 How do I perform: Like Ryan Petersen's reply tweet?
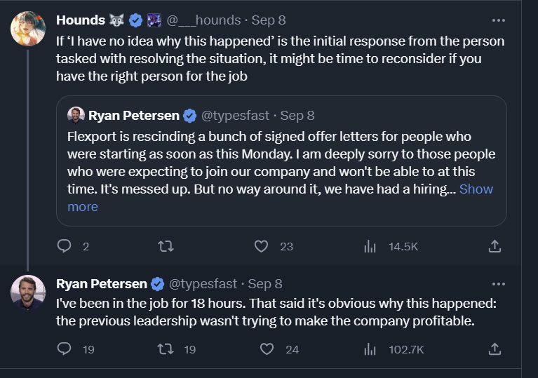tap(267, 349)
